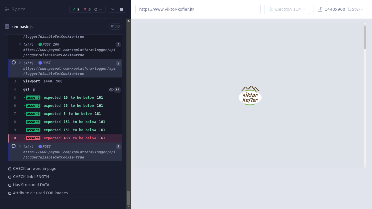The width and height of the screenshot is (372, 209).
Task: Click the failed tests red X counter
Action: [x=87, y=9]
